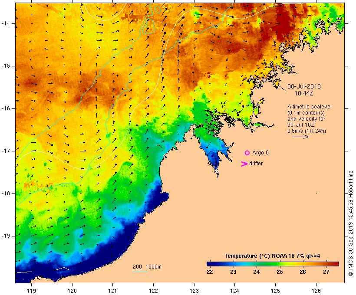Click the longitude label '121'
This screenshot has width=356, height=295.
[x=112, y=291]
